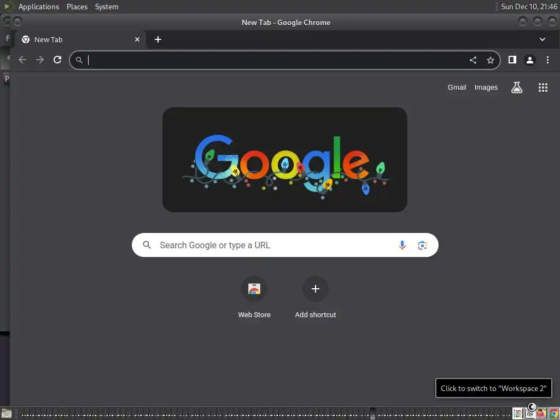Go back using the browser back arrow
The width and height of the screenshot is (560, 420).
click(x=22, y=60)
